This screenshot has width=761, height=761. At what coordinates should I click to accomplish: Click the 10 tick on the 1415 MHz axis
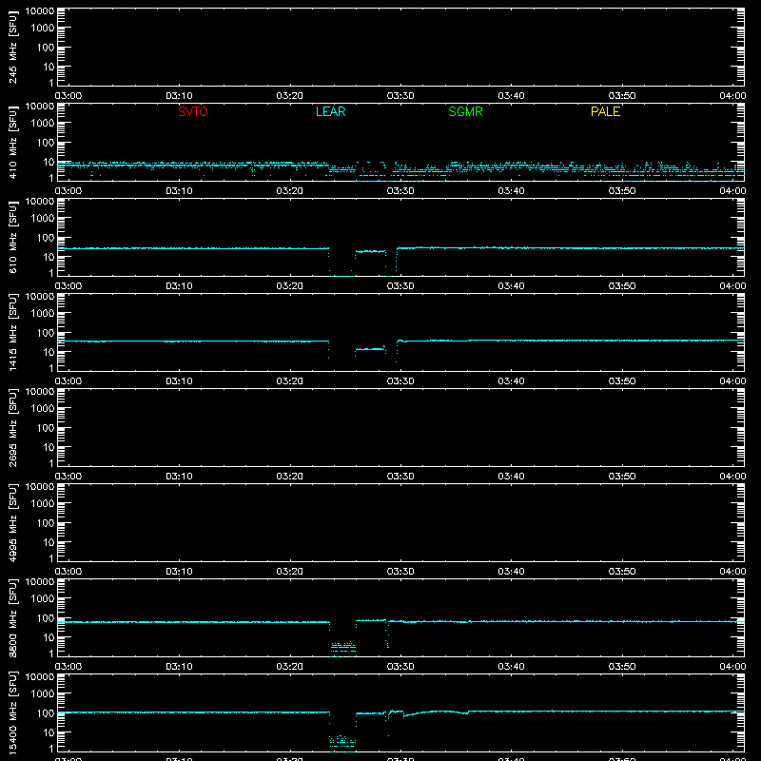point(49,352)
